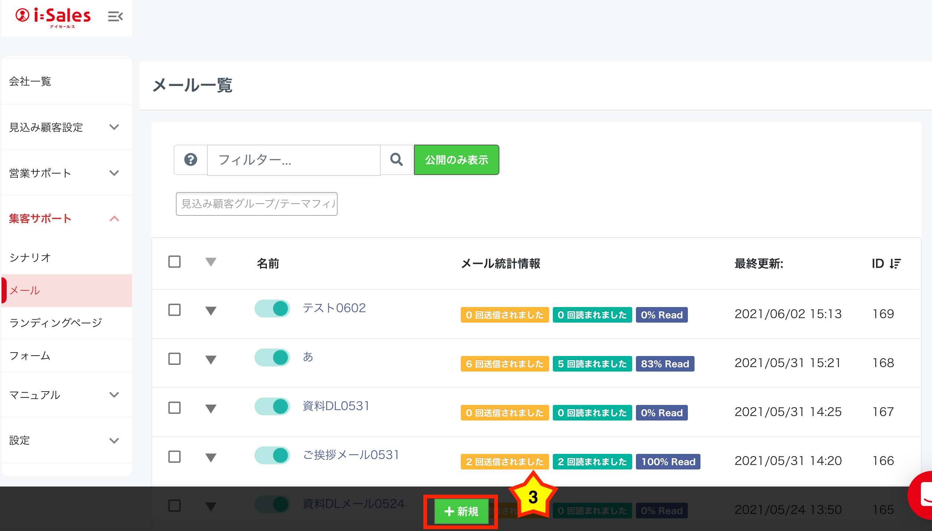Image resolution: width=932 pixels, height=531 pixels.
Task: Select checkbox for 資料DL0531 row
Action: click(x=174, y=408)
